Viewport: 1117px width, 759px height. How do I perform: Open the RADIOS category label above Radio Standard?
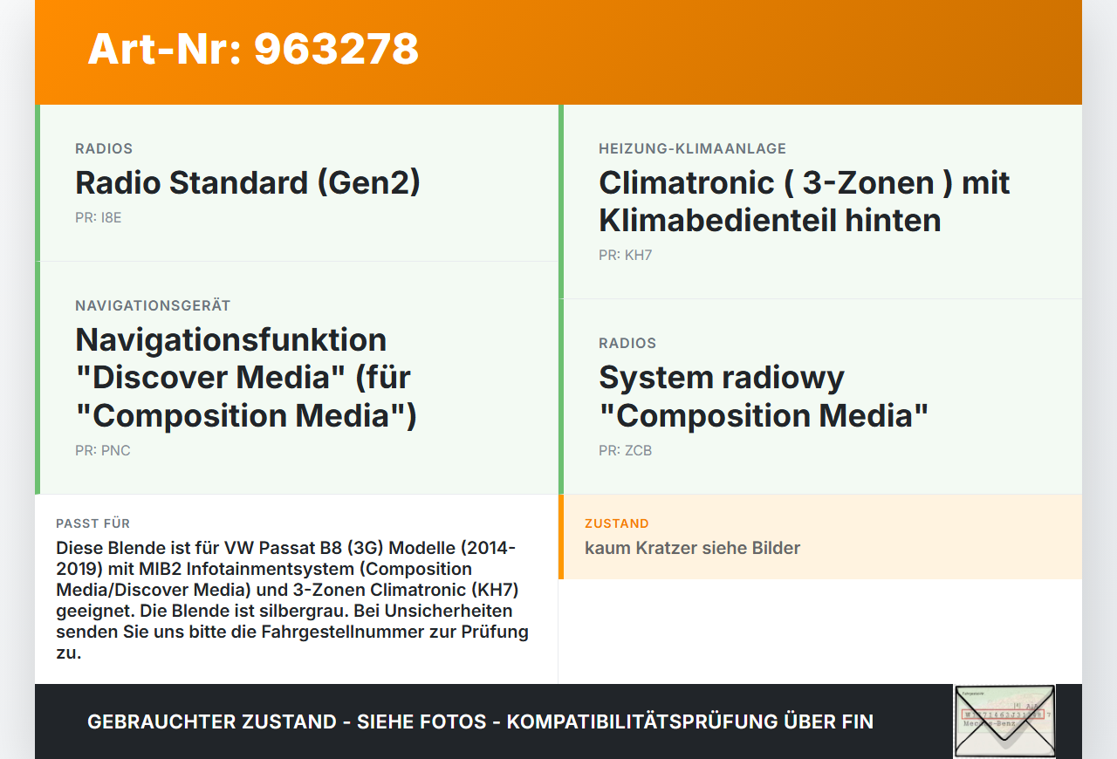104,148
